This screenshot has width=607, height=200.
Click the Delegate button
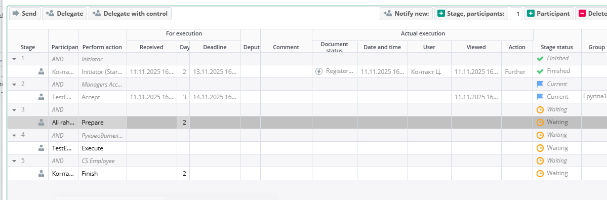[64, 14]
